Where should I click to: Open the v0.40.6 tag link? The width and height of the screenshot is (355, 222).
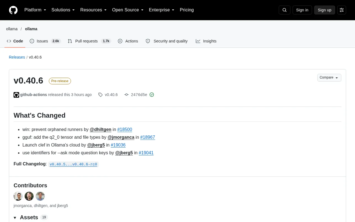(111, 95)
